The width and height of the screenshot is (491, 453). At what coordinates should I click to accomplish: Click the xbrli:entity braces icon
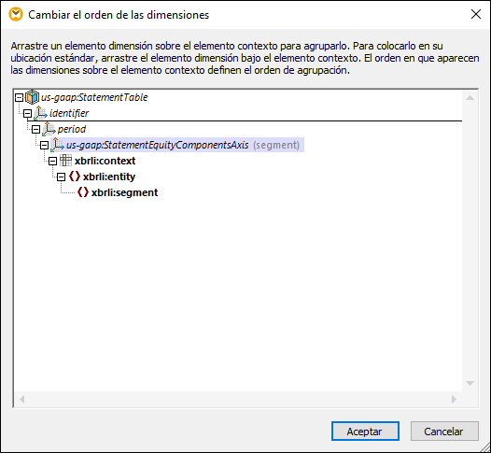pos(75,177)
